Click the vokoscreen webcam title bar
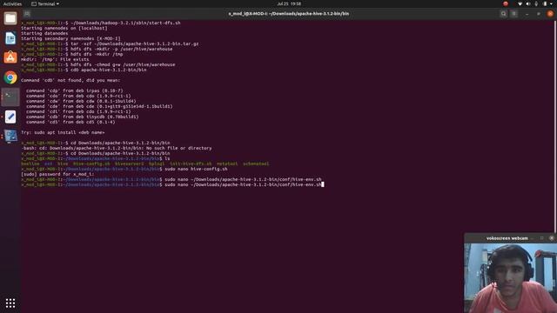This screenshot has width=557, height=313. point(507,237)
